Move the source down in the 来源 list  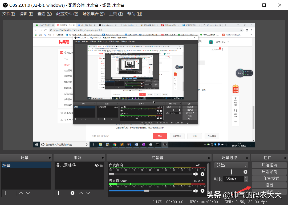coord(88,193)
